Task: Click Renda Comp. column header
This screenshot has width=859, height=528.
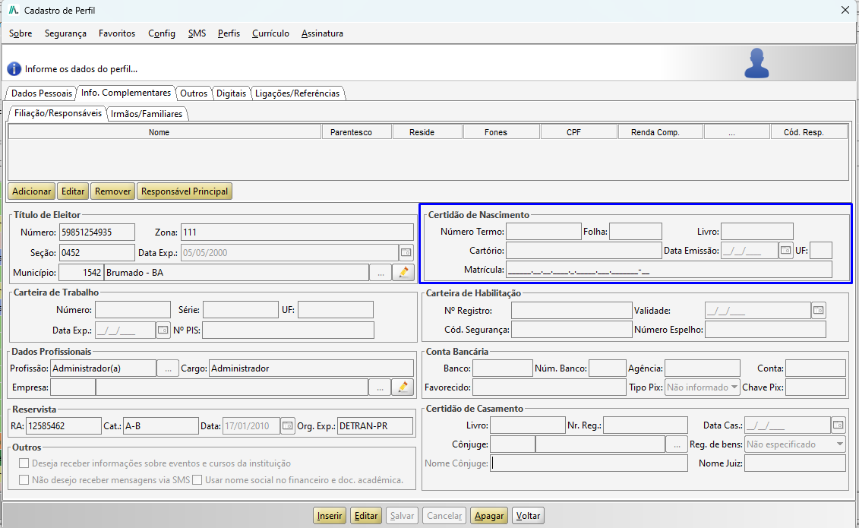Action: [660, 132]
